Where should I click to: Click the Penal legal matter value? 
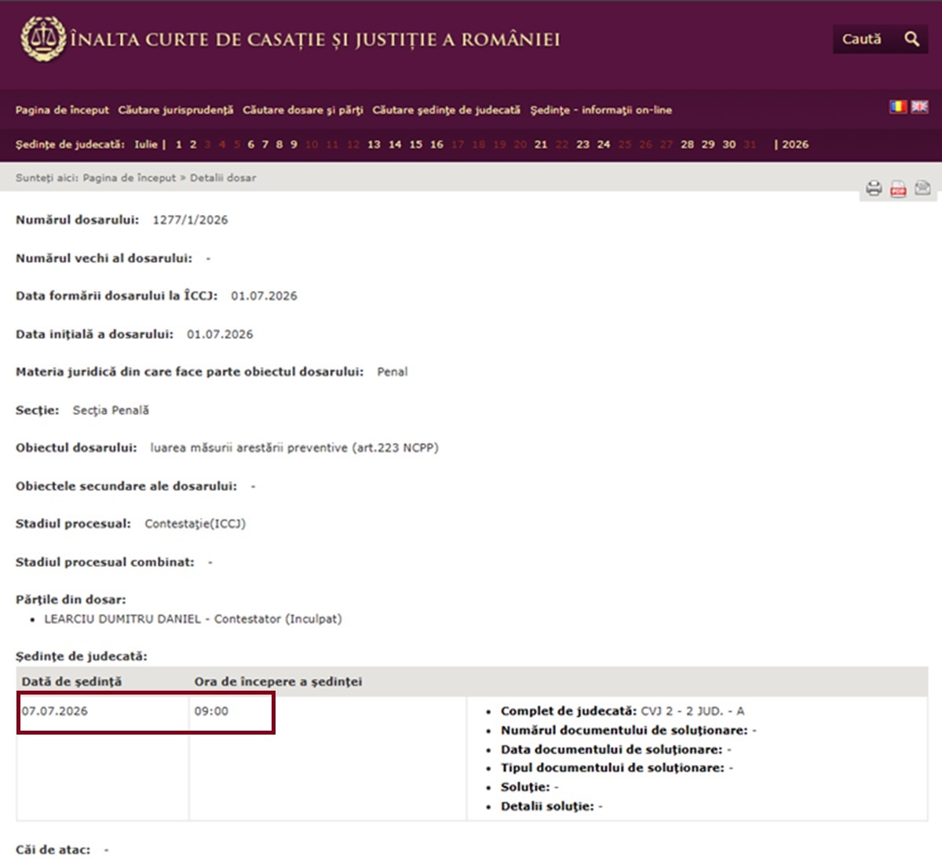[x=392, y=372]
